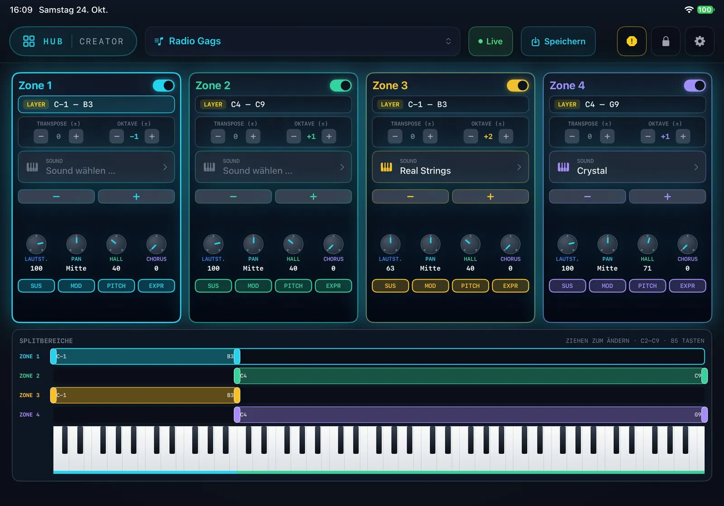
Task: Open settings with the gear icon
Action: point(700,41)
